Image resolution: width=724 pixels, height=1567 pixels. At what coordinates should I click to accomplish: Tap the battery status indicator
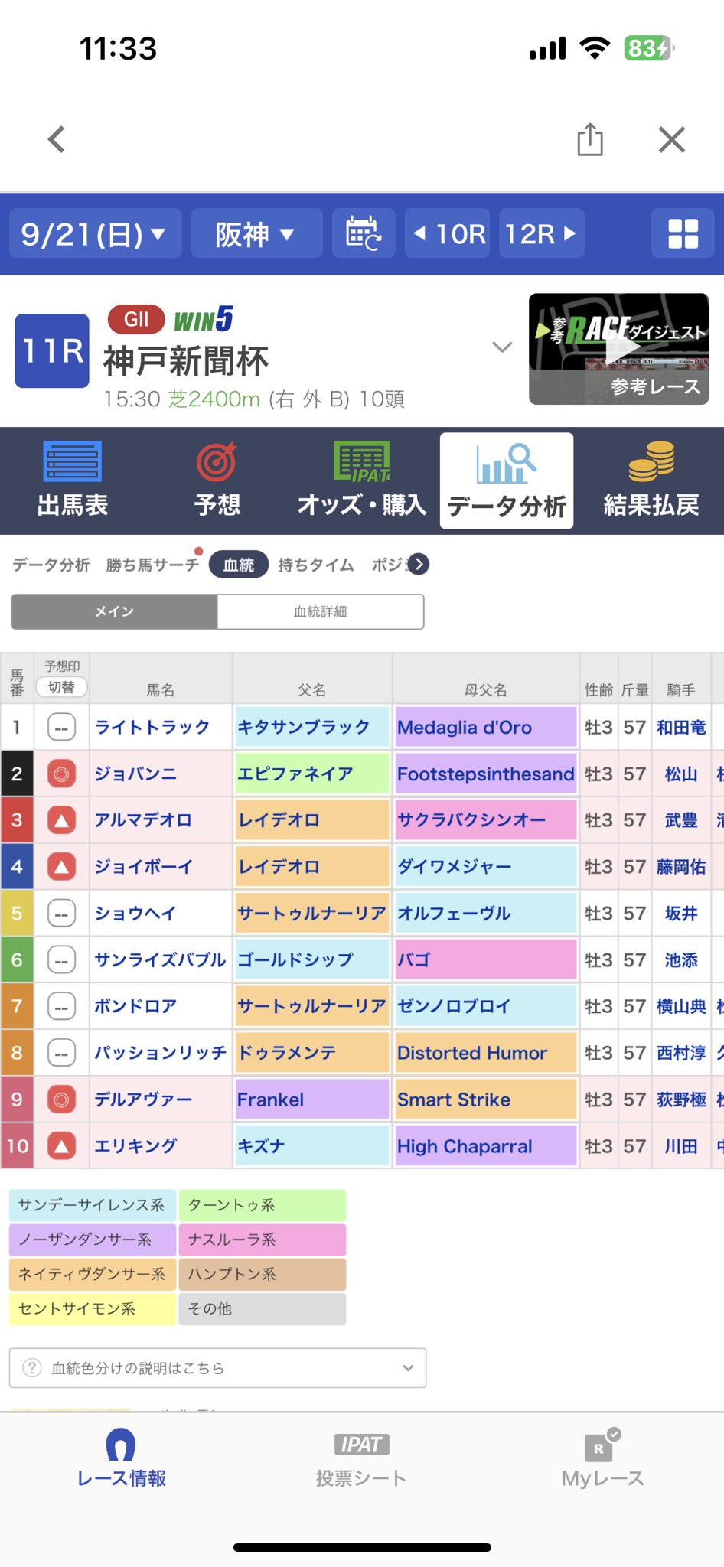pyautogui.click(x=649, y=48)
